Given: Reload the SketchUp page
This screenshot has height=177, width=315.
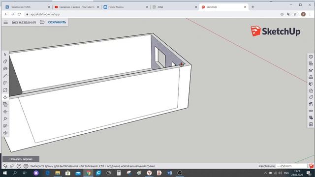Looking at the screenshot, I should (19, 14).
